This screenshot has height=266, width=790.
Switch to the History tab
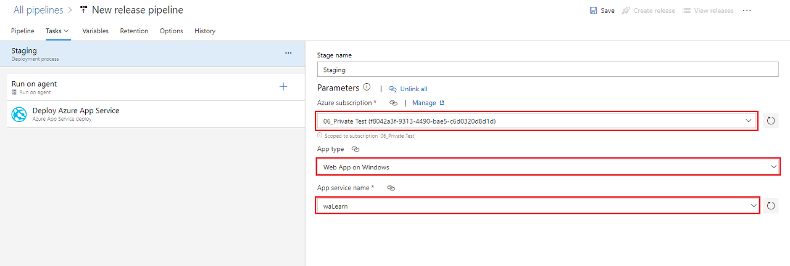point(205,31)
